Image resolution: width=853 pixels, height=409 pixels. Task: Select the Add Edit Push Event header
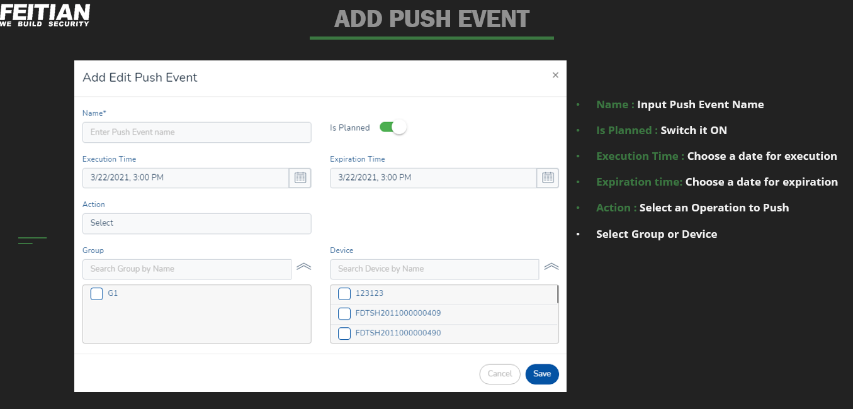tap(140, 77)
